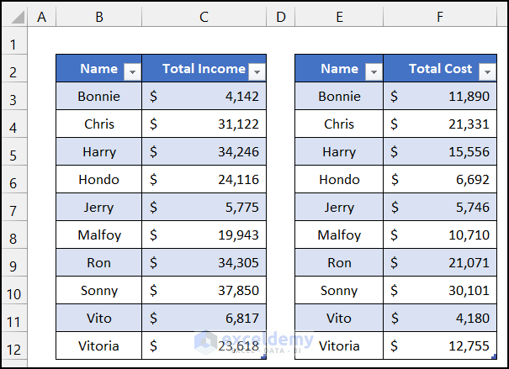This screenshot has width=509, height=369.
Task: Click the row 12 header
Action: 13,346
